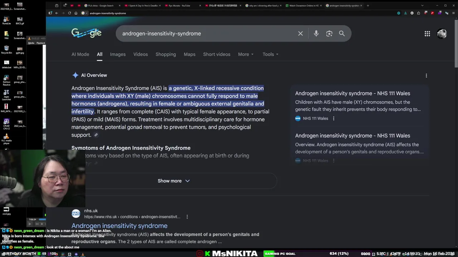Screen dimensions: 458x257
Task: Click the nhs.uk site name
Action: click(91, 211)
